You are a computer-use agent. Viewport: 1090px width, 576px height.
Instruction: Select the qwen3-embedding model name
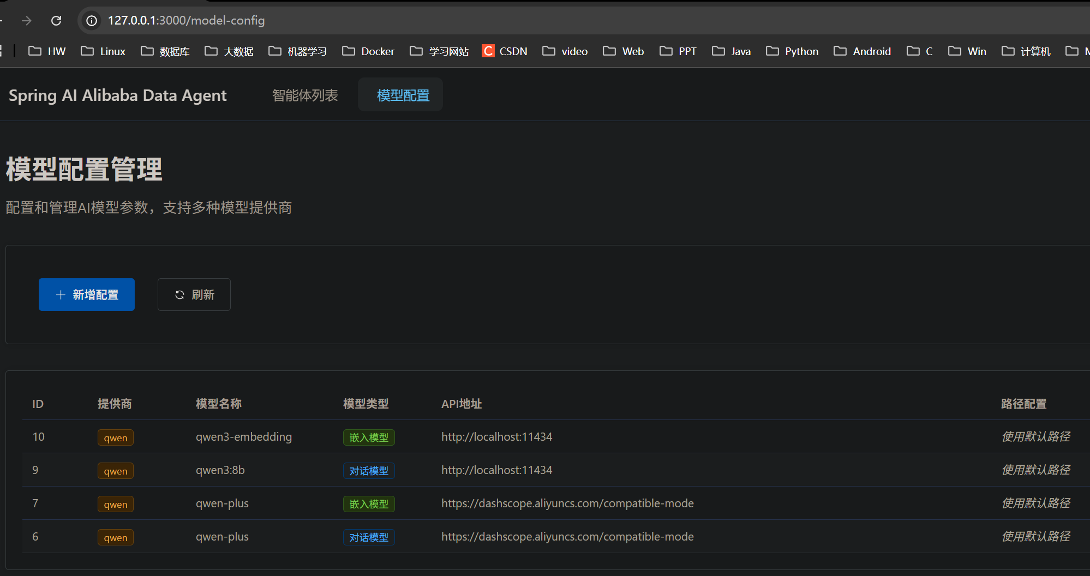(x=244, y=437)
